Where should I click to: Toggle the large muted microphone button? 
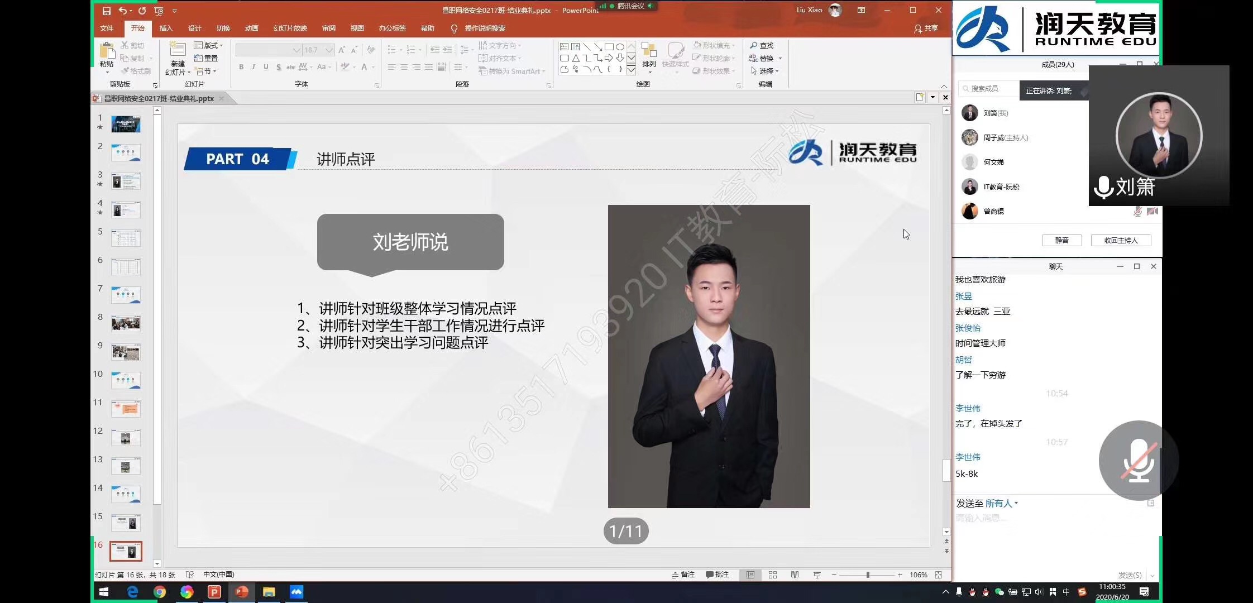[x=1138, y=460]
